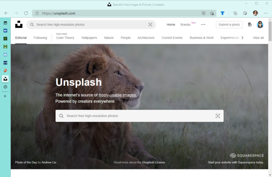Go back with the browser back arrow
Image resolution: width=272 pixels, height=177 pixels.
click(x=6, y=13)
